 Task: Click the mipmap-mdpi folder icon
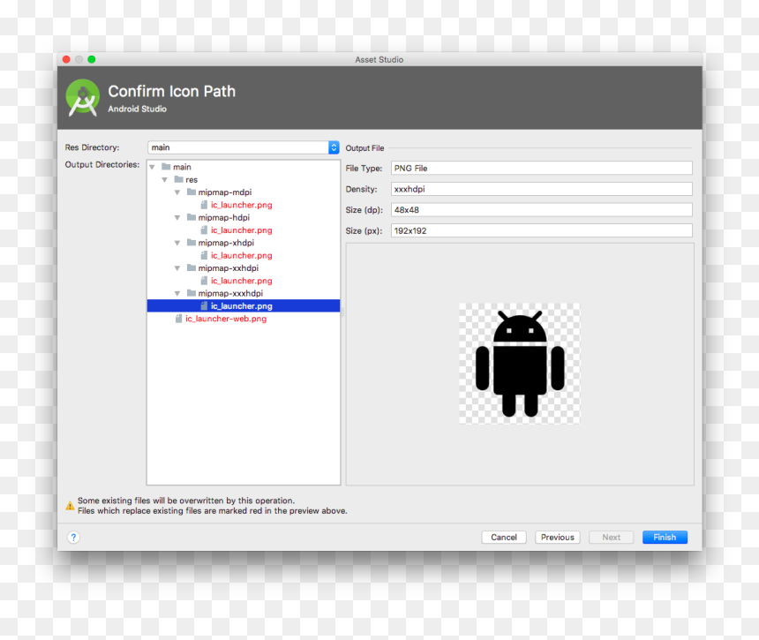(192, 192)
